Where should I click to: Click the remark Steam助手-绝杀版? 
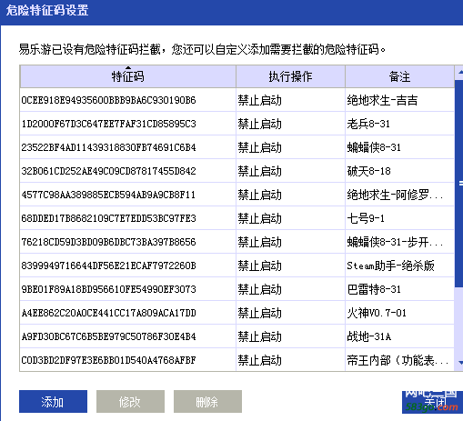coord(390,266)
